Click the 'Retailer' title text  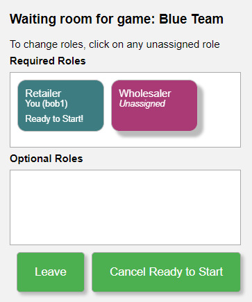[43, 94]
